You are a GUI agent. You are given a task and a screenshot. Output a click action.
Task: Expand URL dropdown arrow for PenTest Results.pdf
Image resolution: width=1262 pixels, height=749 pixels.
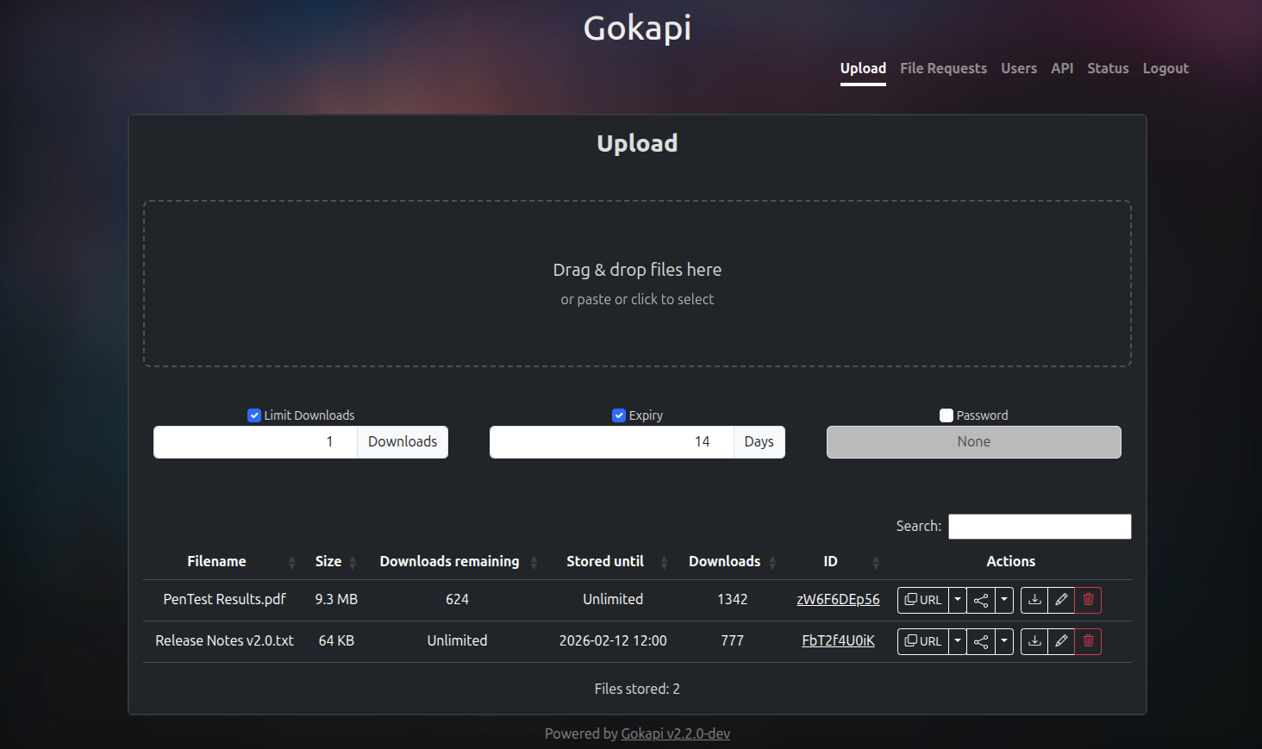click(x=958, y=600)
